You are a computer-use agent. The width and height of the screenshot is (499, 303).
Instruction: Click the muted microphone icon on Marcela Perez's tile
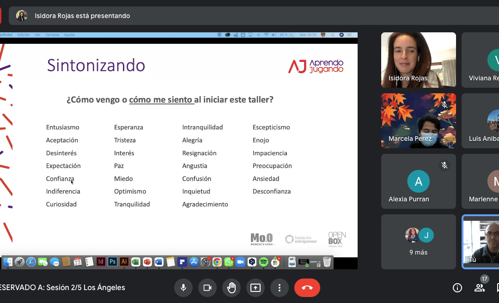click(444, 105)
